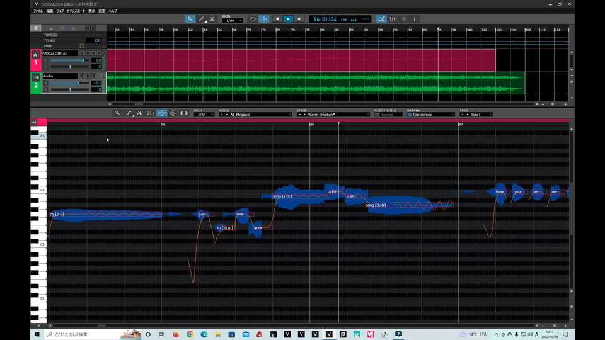
Task: Select the scissors tool in top toolbar
Action: click(212, 19)
